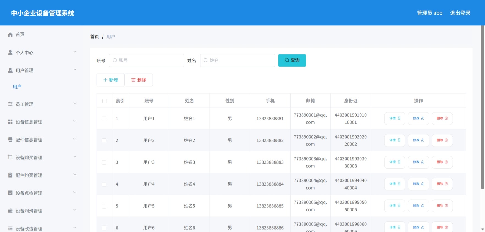Click the trash icon in 用户1's 删除 button
Image resolution: width=485 pixels, height=232 pixels.
(446, 118)
